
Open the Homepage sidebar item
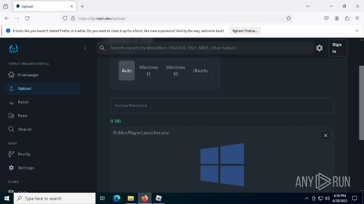pos(43,75)
